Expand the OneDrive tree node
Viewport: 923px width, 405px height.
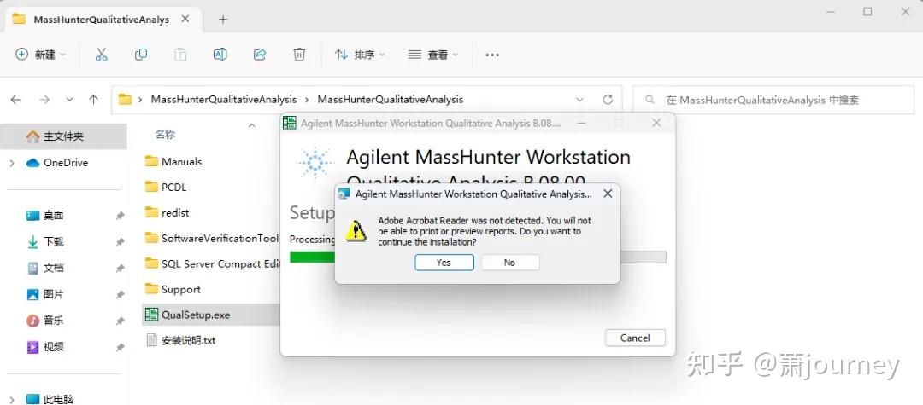pos(12,163)
